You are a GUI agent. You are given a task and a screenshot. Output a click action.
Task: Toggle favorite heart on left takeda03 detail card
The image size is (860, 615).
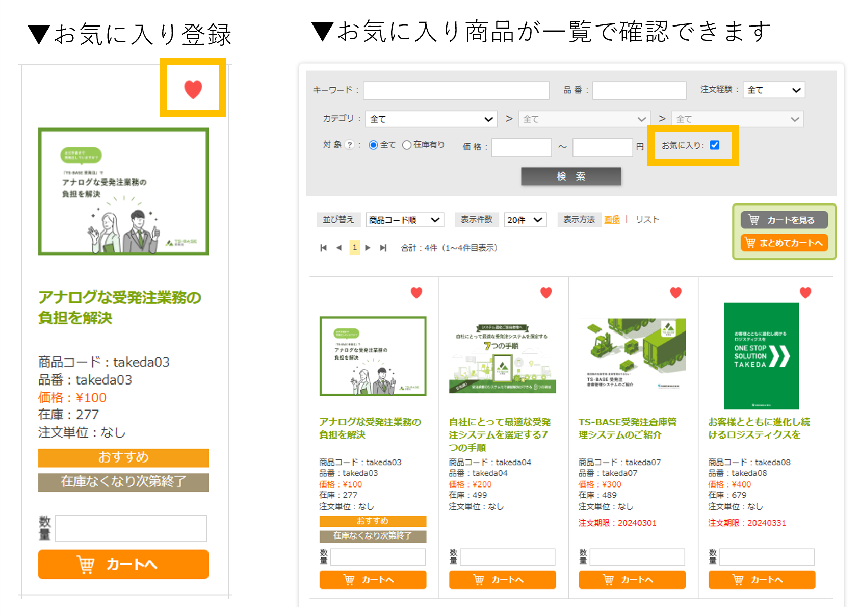[193, 89]
